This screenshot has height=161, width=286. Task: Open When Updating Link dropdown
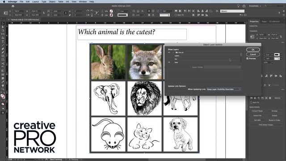pos(224,89)
